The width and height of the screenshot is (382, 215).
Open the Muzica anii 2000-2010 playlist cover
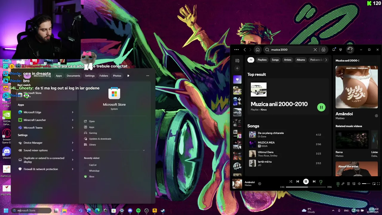[259, 90]
